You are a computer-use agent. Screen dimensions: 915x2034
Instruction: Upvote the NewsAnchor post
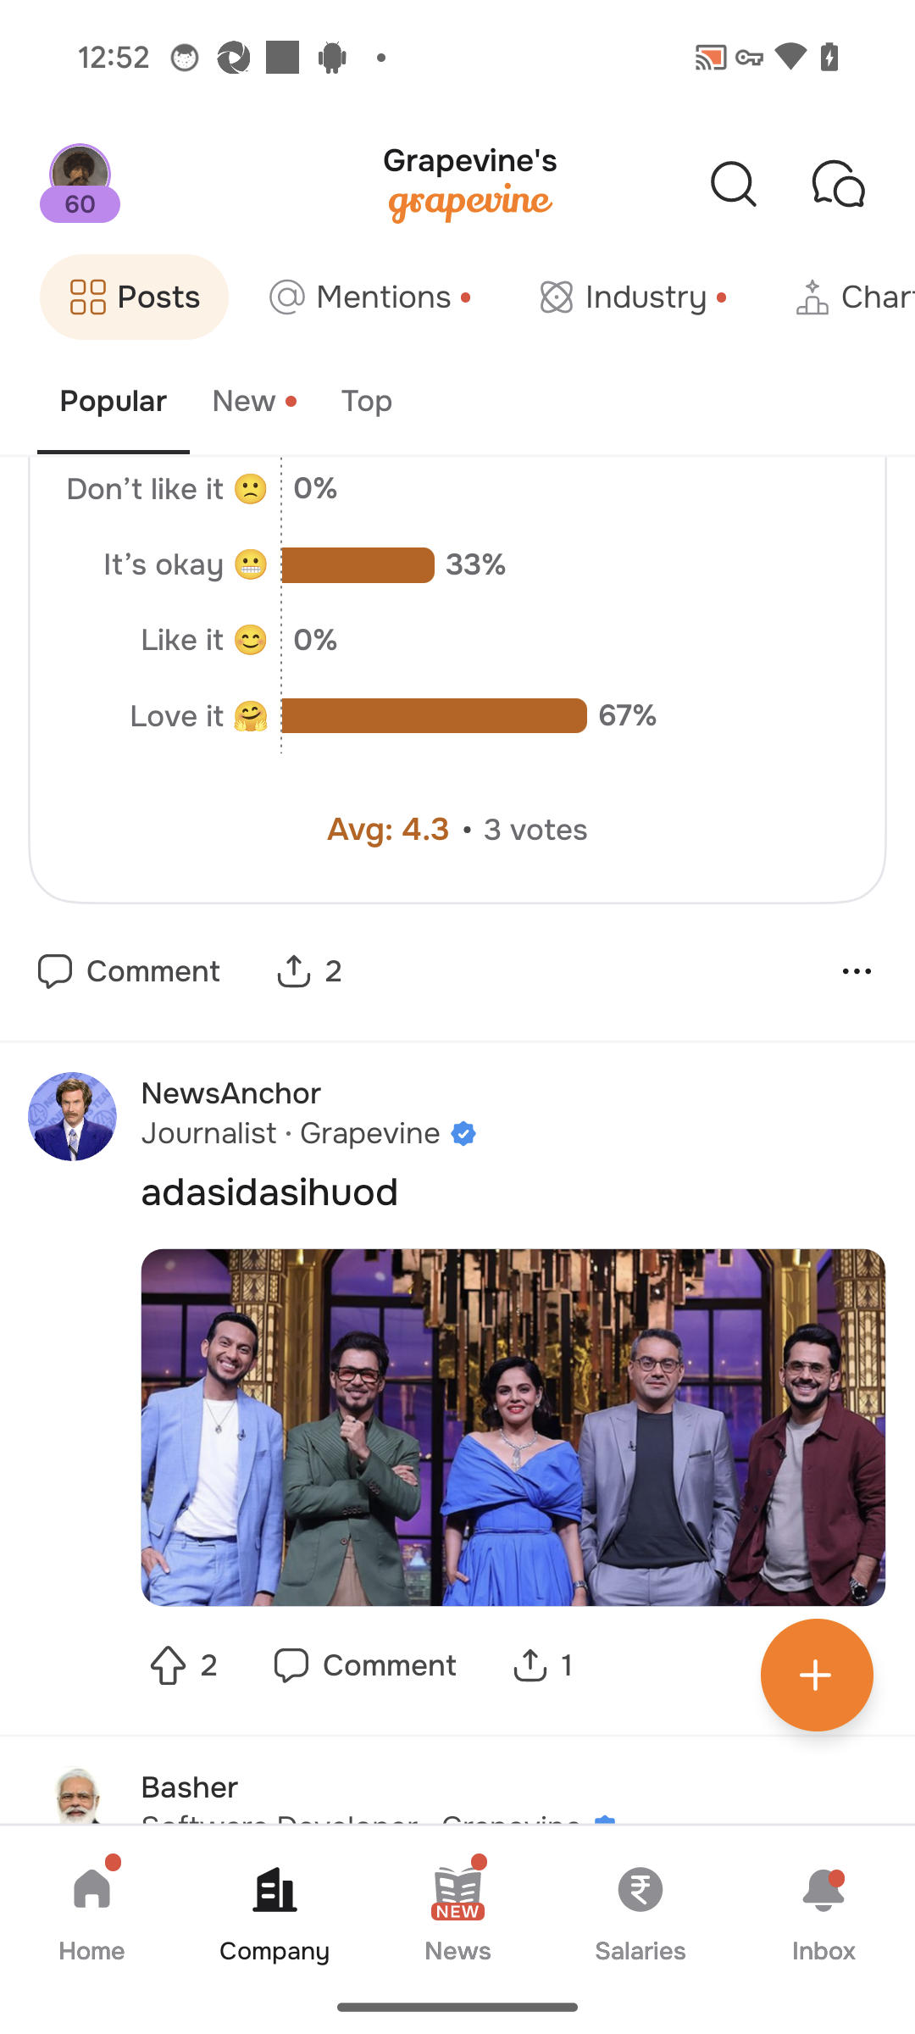[x=169, y=1665]
